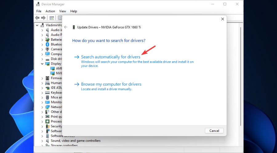Image resolution: width=277 pixels, height=153 pixels.
Task: Open the Help menu
Action: (74, 11)
